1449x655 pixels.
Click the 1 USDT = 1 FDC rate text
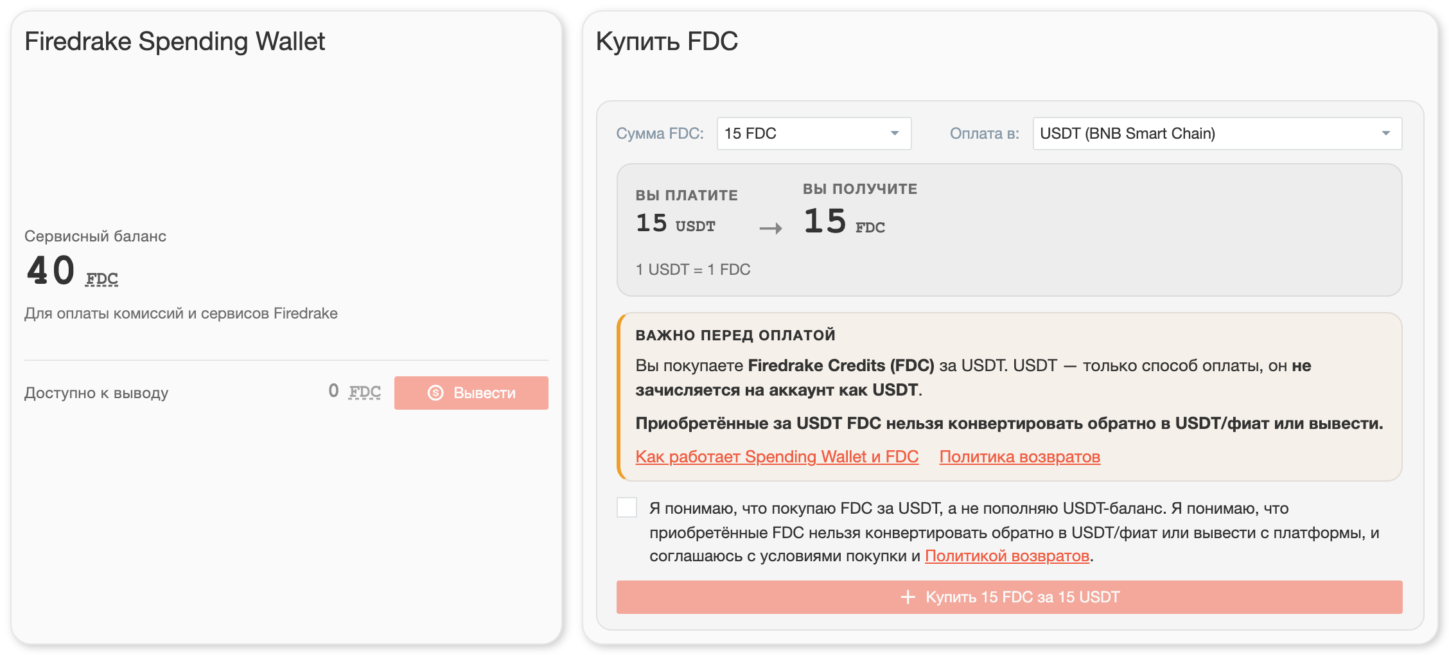click(693, 270)
